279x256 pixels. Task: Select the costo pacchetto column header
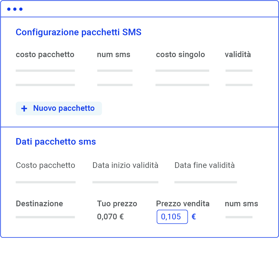click(45, 55)
